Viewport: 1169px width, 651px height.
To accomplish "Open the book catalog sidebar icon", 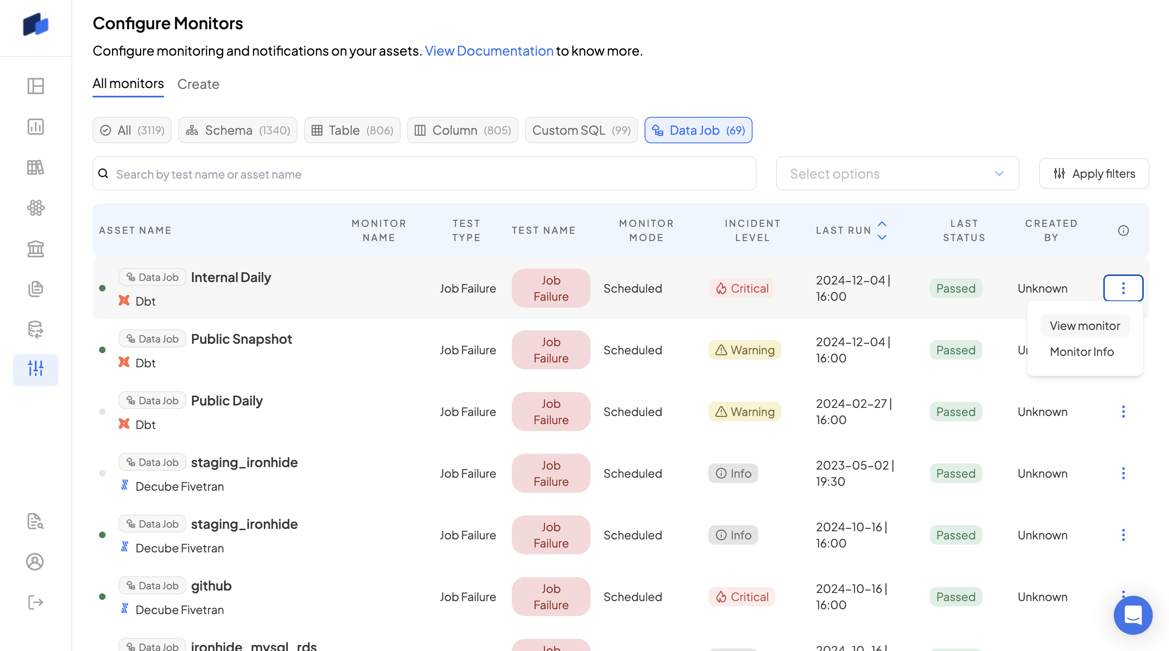I will [x=35, y=167].
